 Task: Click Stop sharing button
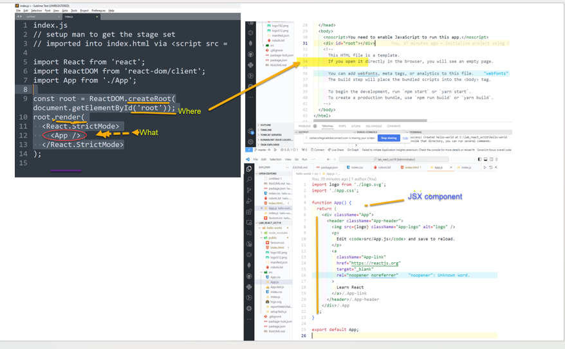point(389,138)
